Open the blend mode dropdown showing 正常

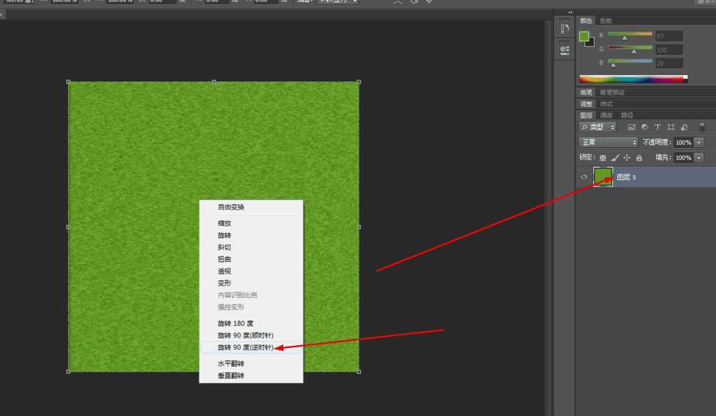coord(607,142)
